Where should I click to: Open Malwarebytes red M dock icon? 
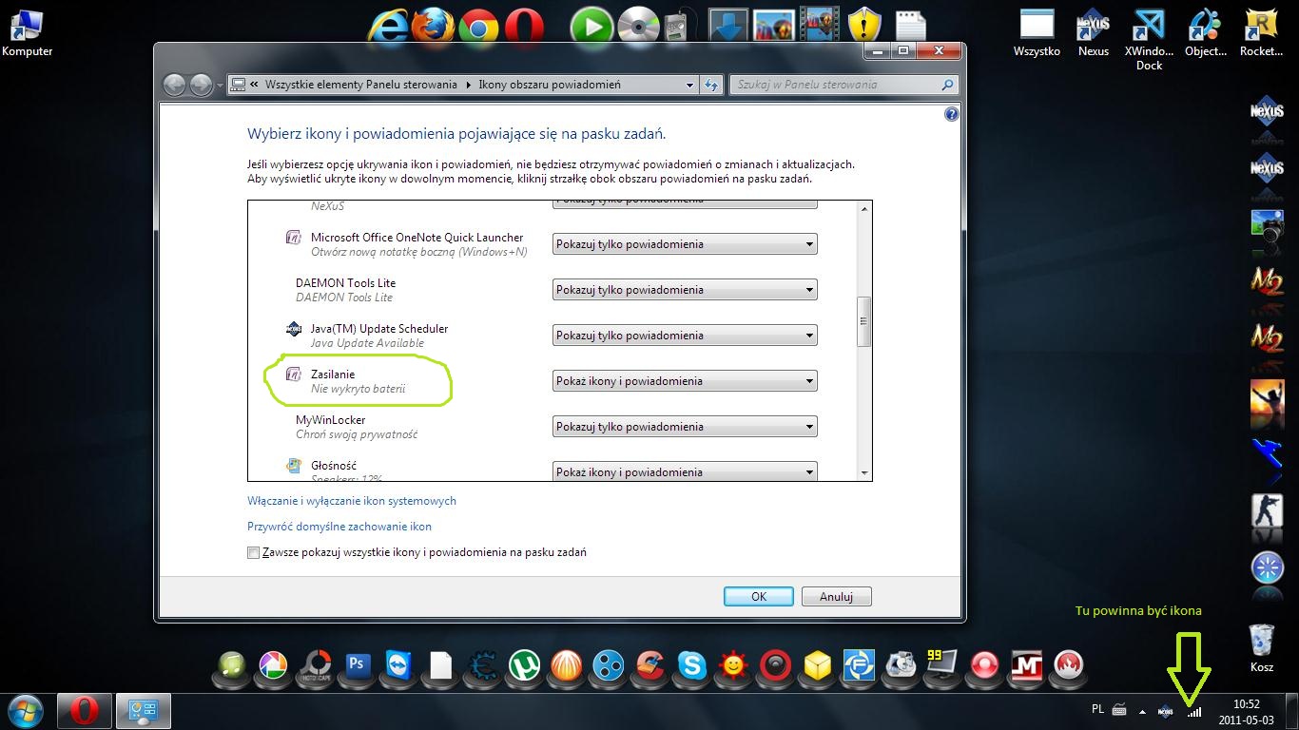click(1026, 665)
